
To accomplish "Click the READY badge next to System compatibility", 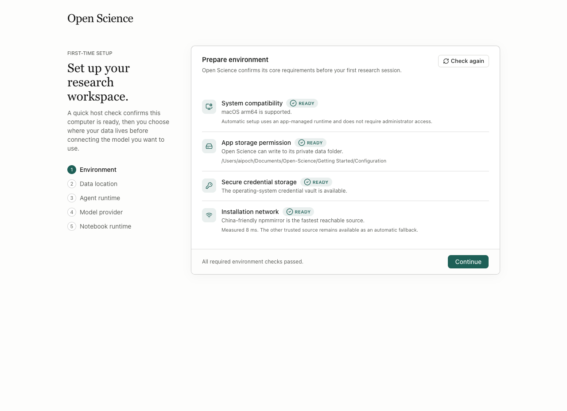I will (x=302, y=103).
